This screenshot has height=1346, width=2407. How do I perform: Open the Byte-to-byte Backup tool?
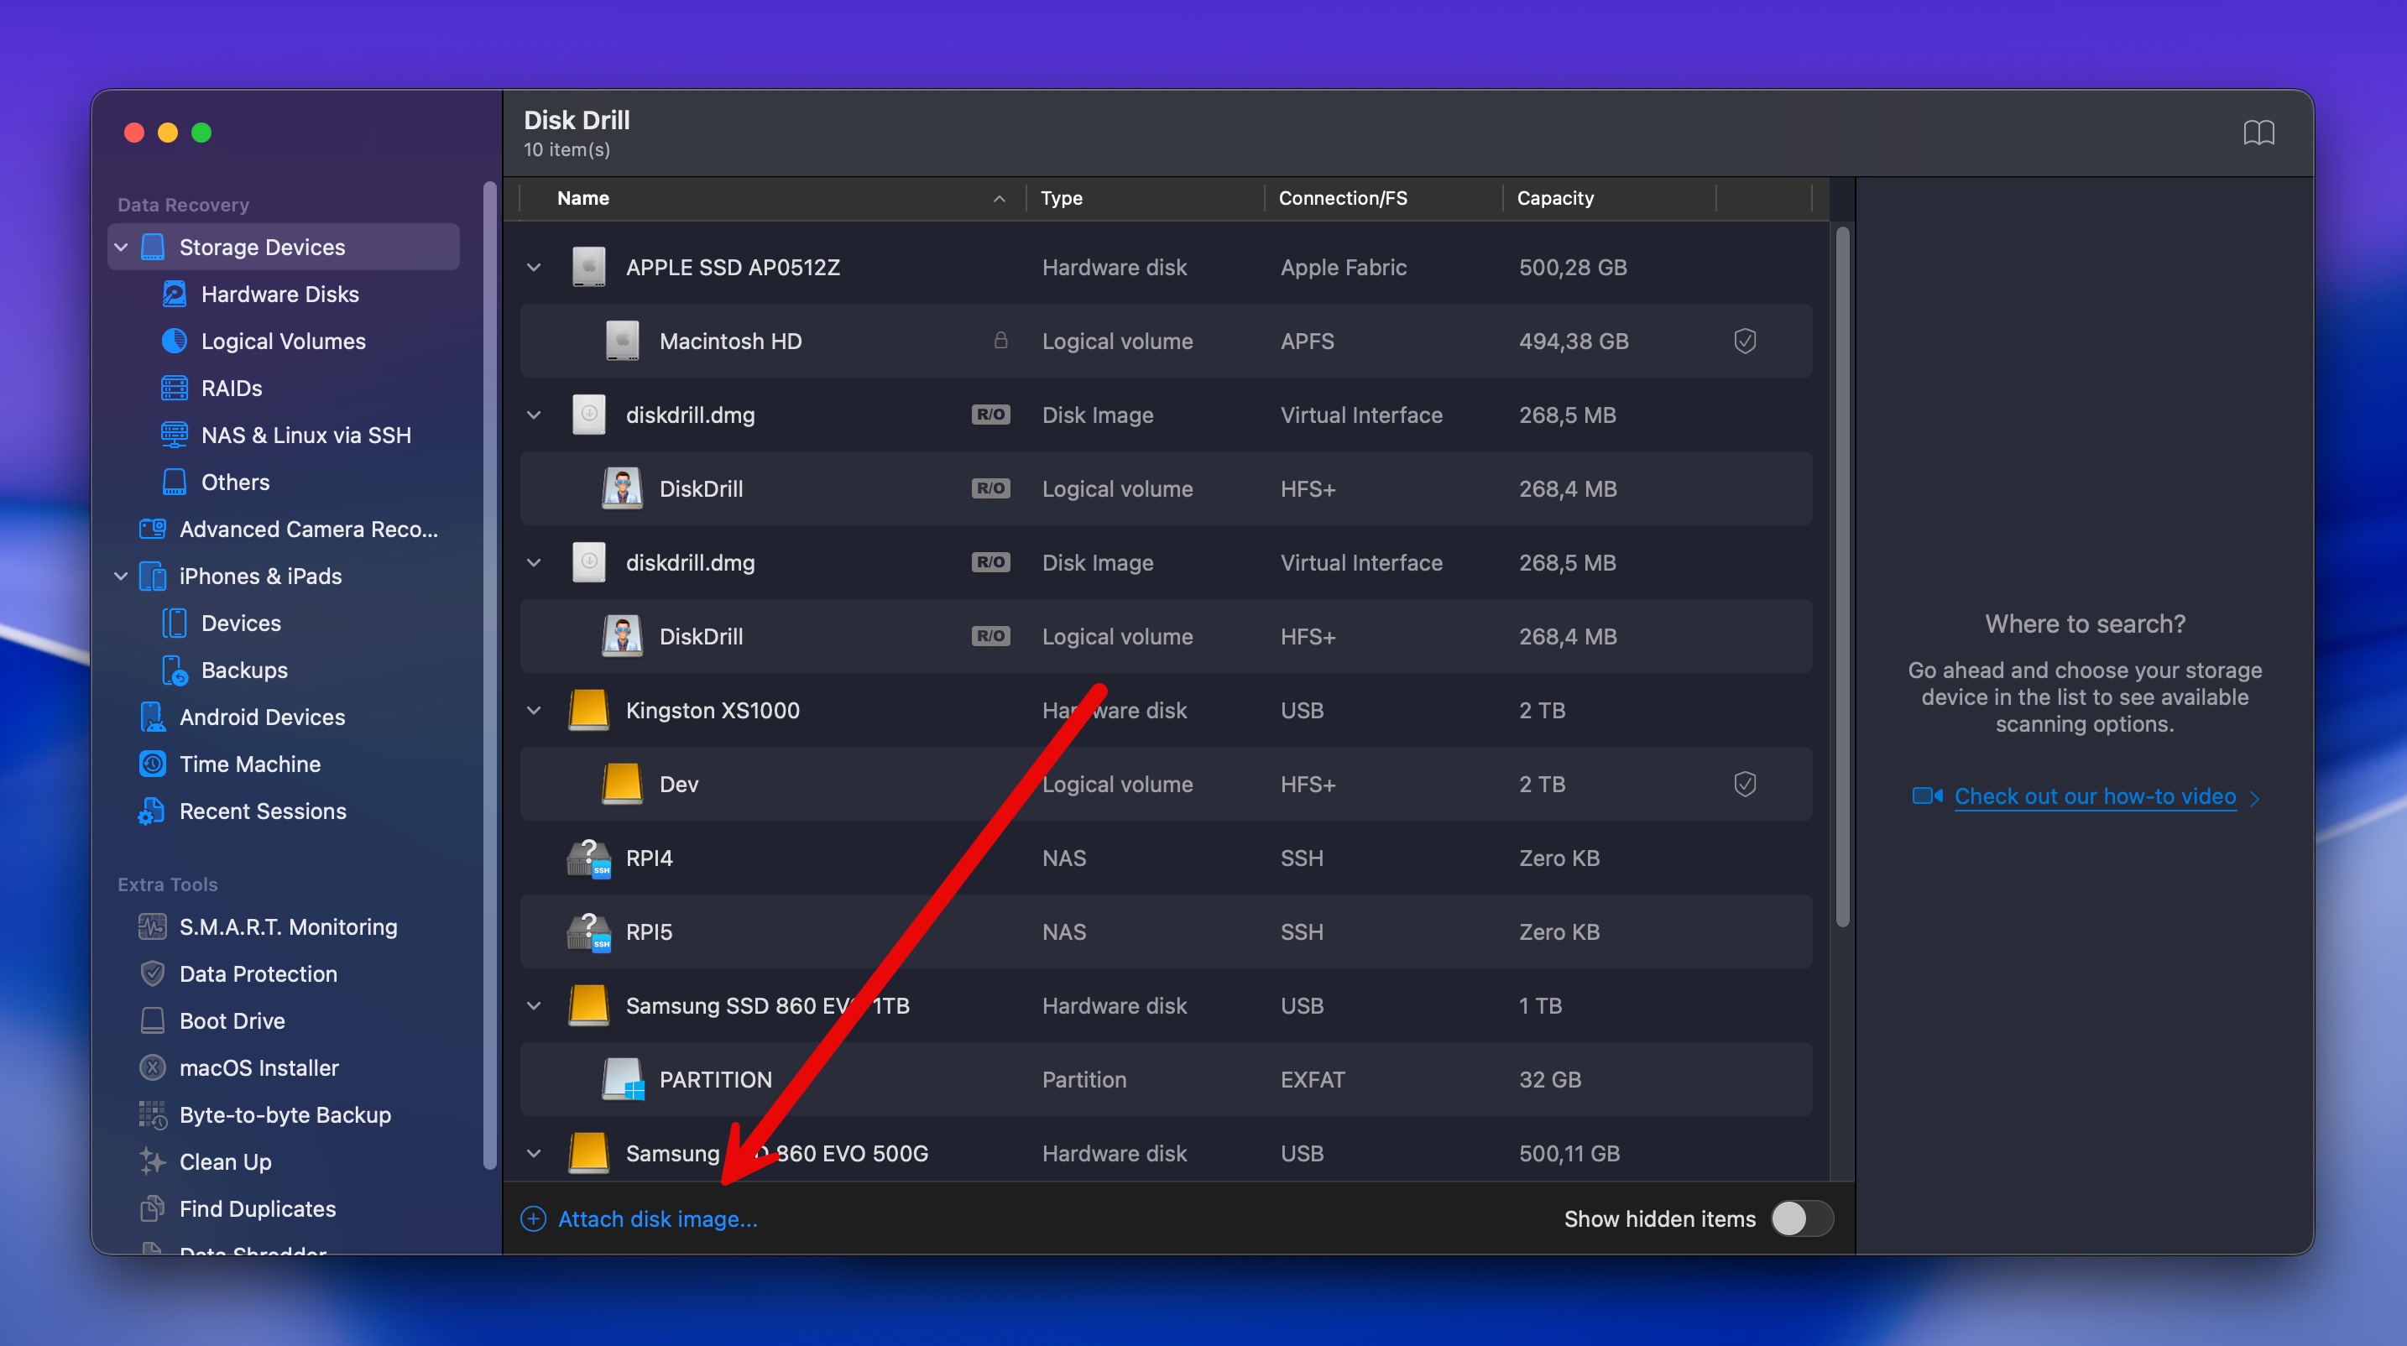click(x=285, y=1114)
